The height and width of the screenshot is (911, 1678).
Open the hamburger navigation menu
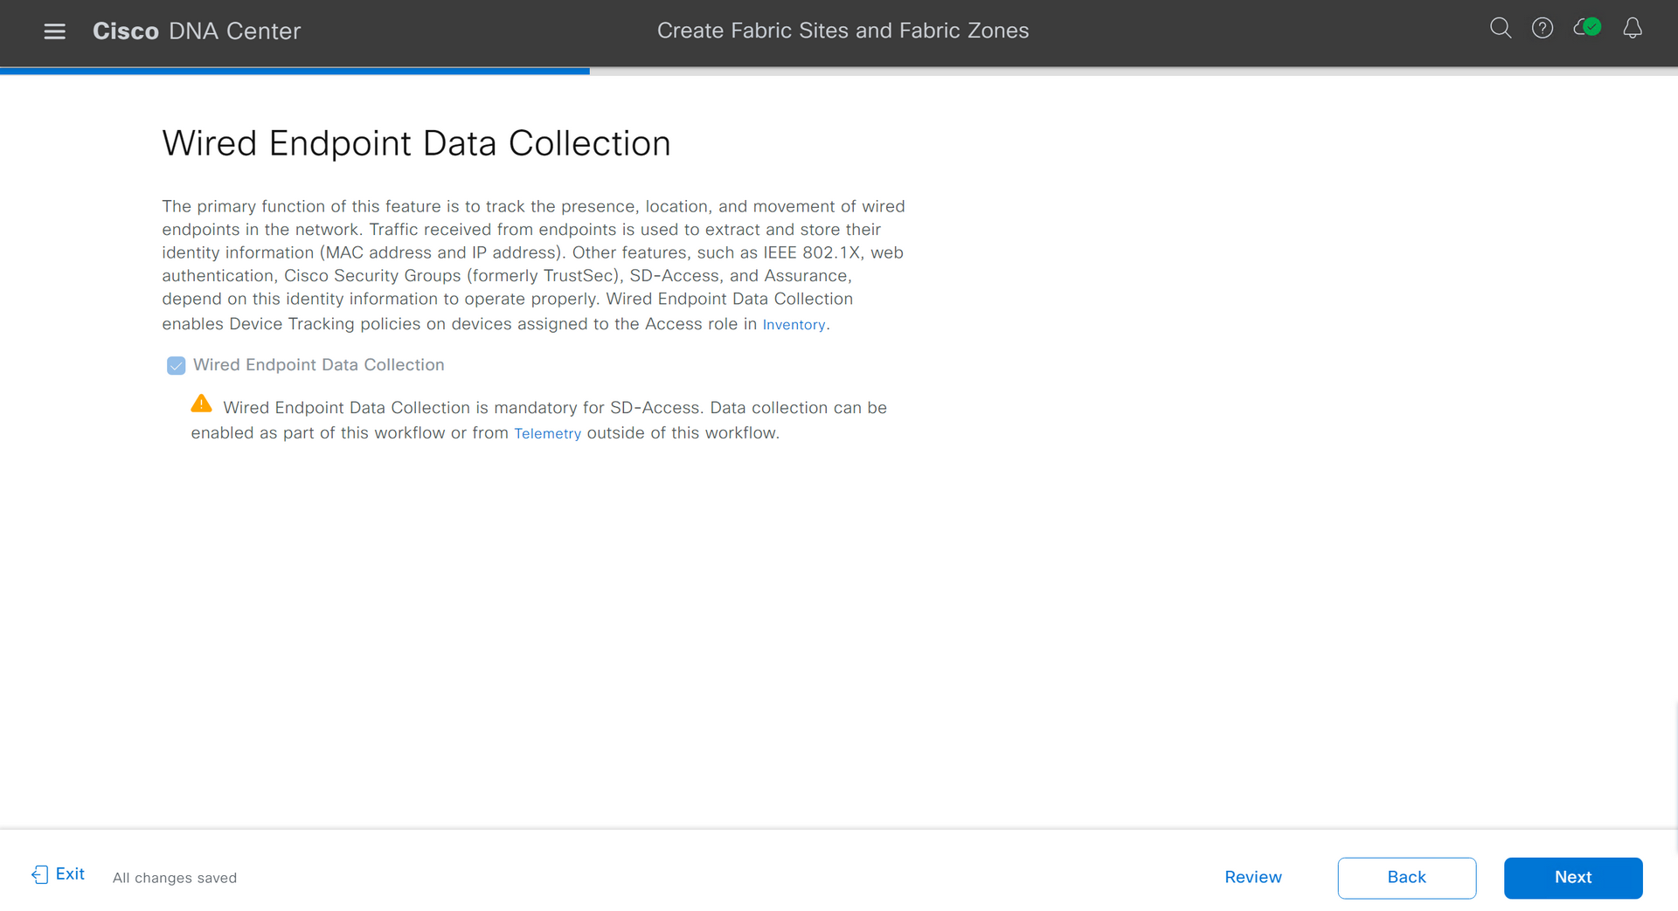pyautogui.click(x=54, y=31)
